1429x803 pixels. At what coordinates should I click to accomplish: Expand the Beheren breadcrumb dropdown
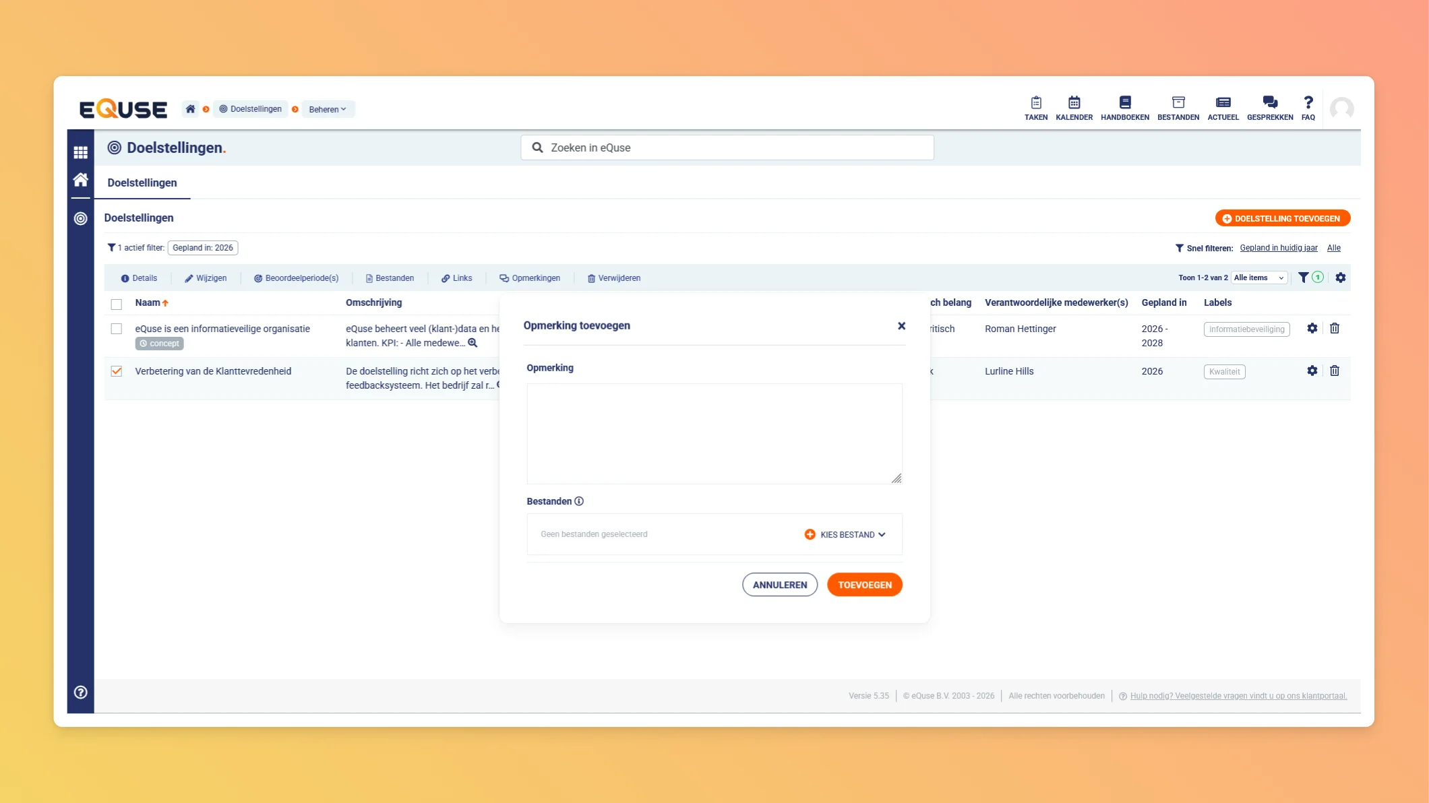328,109
